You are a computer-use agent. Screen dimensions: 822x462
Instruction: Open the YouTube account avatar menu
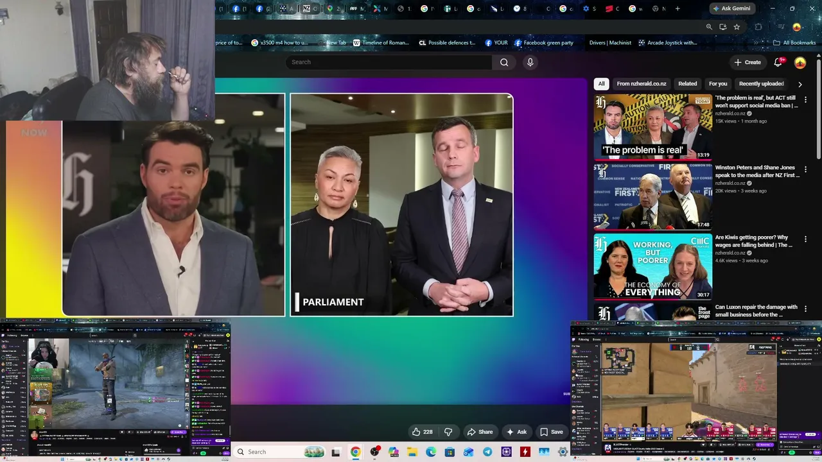pos(800,62)
